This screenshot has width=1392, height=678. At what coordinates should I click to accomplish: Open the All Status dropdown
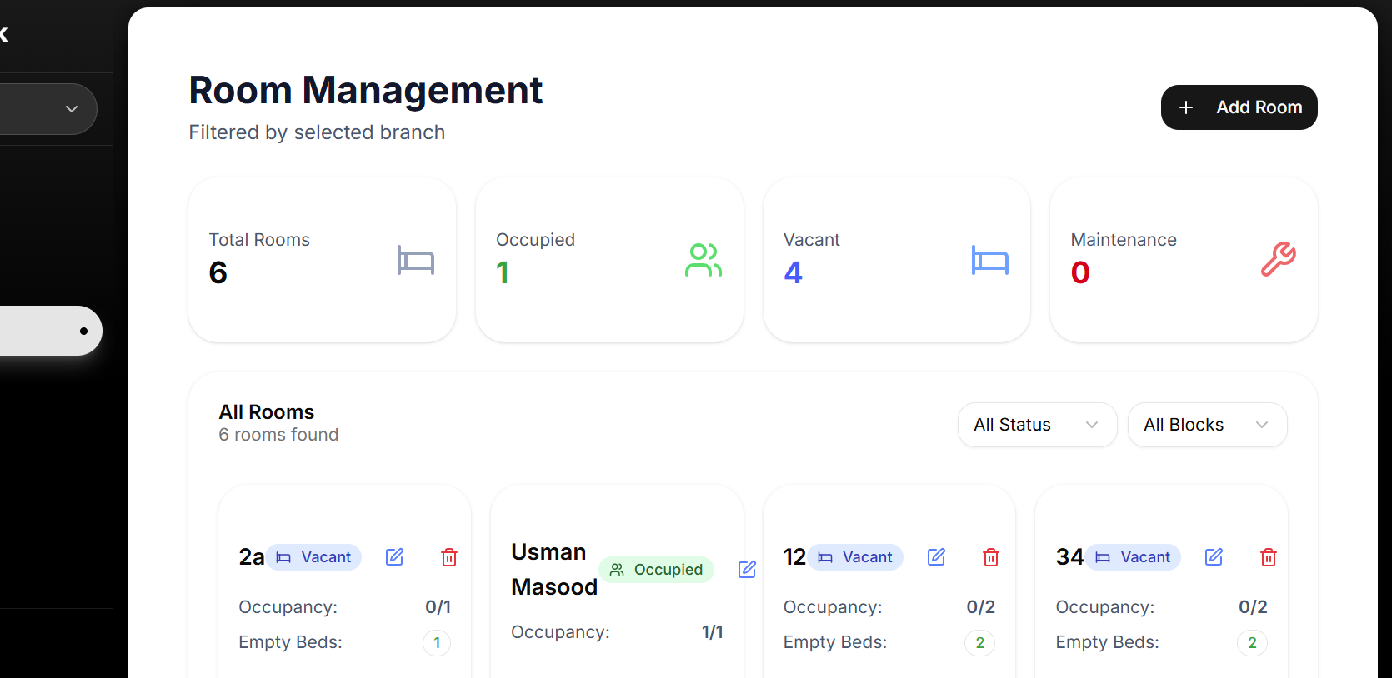pyautogui.click(x=1037, y=425)
